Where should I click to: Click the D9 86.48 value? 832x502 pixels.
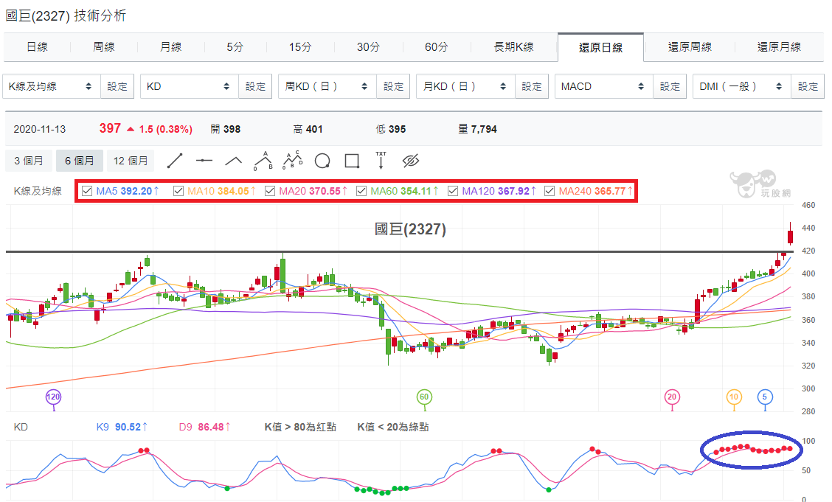pos(205,427)
